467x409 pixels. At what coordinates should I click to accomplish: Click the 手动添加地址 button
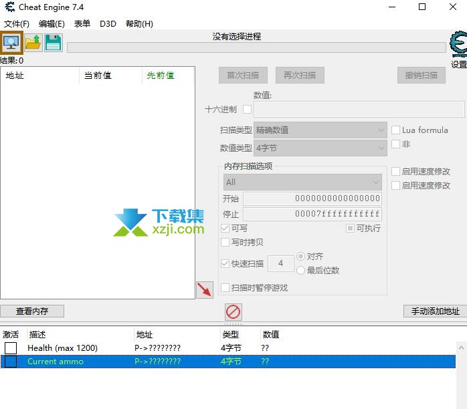click(x=435, y=311)
